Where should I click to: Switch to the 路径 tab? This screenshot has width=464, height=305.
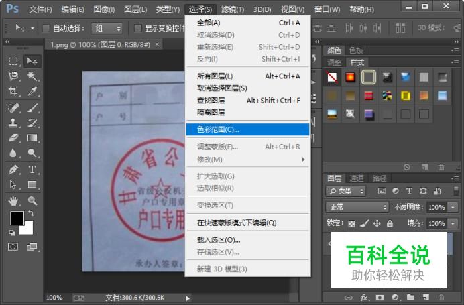tap(380, 178)
